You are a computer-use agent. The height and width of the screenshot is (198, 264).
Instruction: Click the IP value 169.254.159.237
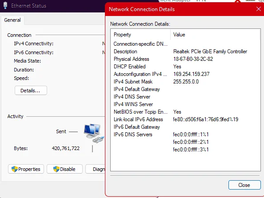[192, 74]
